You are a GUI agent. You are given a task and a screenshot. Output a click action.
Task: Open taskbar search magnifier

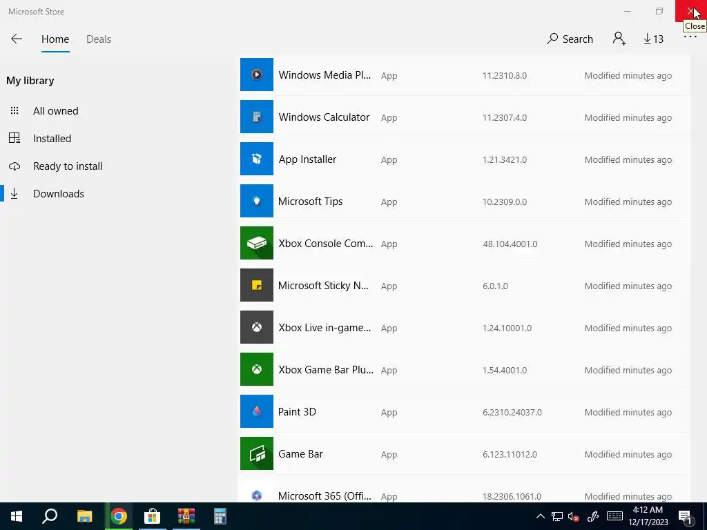click(x=50, y=516)
